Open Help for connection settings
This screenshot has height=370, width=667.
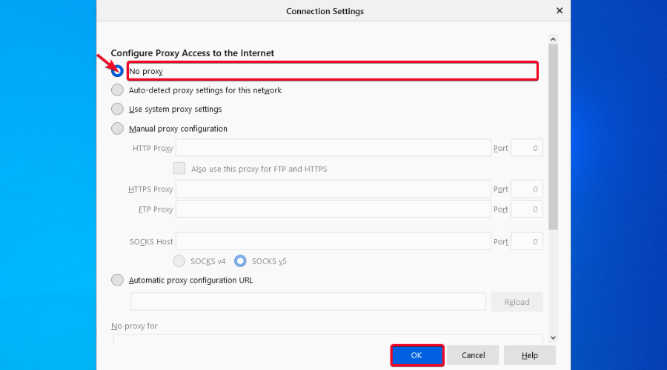(x=530, y=355)
